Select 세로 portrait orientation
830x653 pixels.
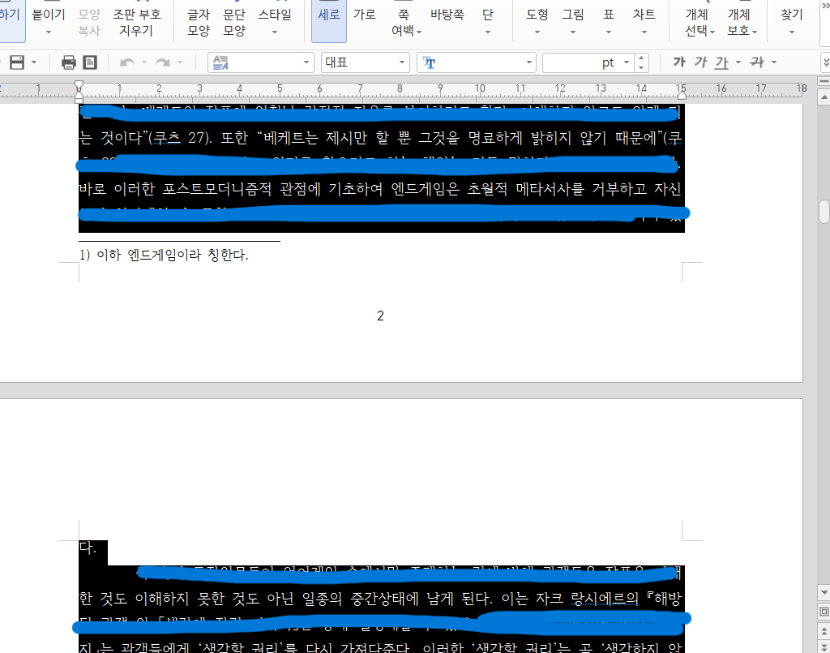pyautogui.click(x=329, y=21)
